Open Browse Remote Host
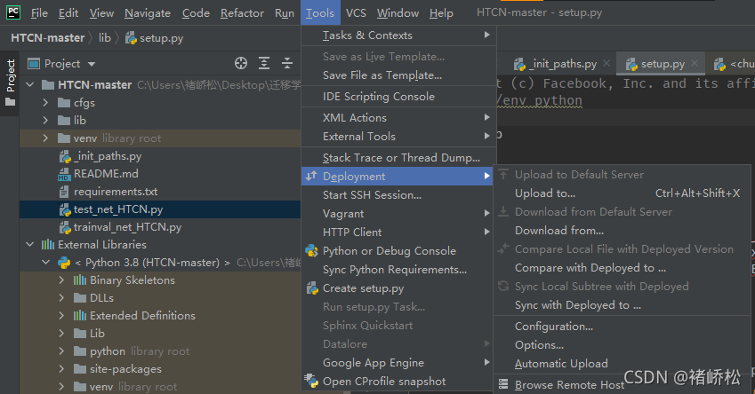The width and height of the screenshot is (755, 394). 622,385
